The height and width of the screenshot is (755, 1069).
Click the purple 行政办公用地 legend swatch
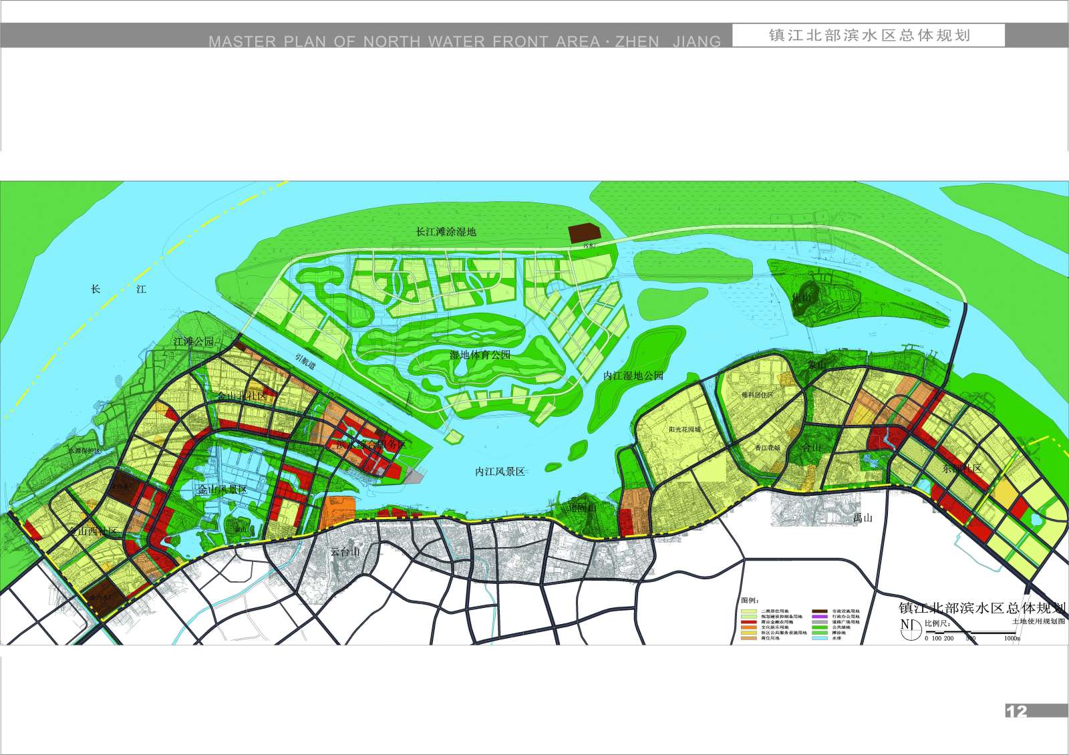820,616
